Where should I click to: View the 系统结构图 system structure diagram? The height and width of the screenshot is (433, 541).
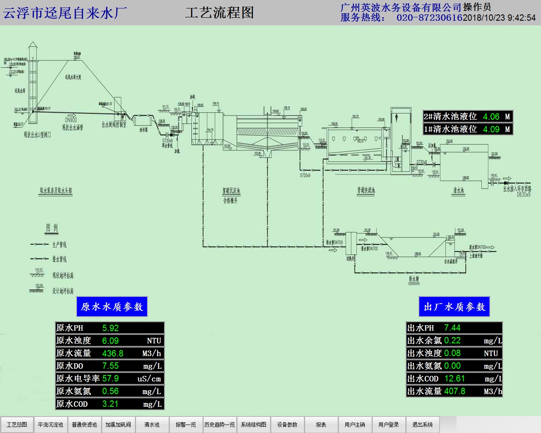point(254,425)
